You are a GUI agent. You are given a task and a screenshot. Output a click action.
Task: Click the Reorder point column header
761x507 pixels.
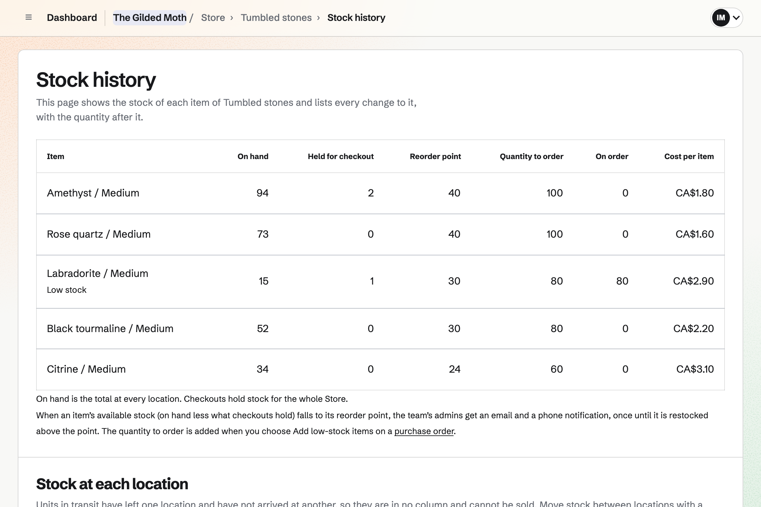435,157
